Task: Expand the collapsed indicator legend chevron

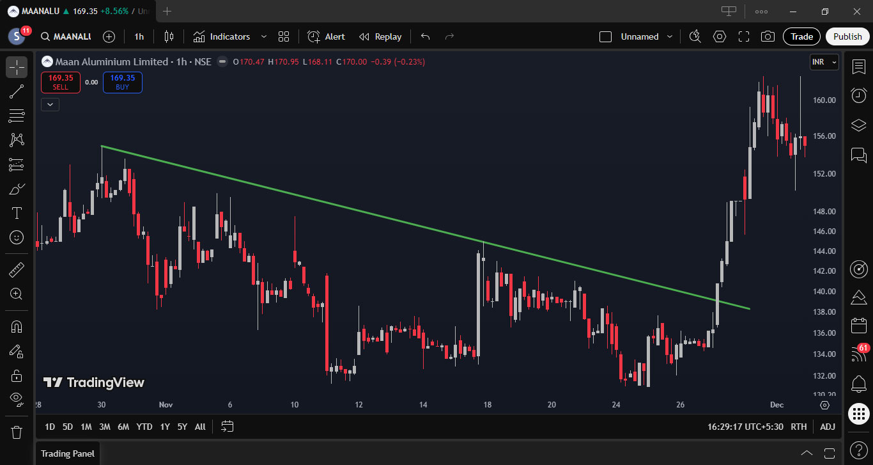Action: point(50,104)
